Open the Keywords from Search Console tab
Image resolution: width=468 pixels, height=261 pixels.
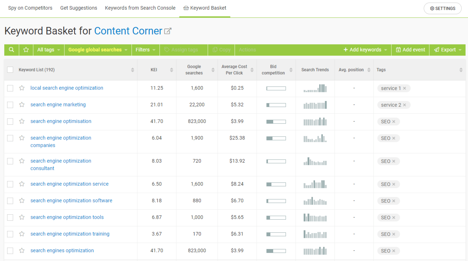(140, 8)
